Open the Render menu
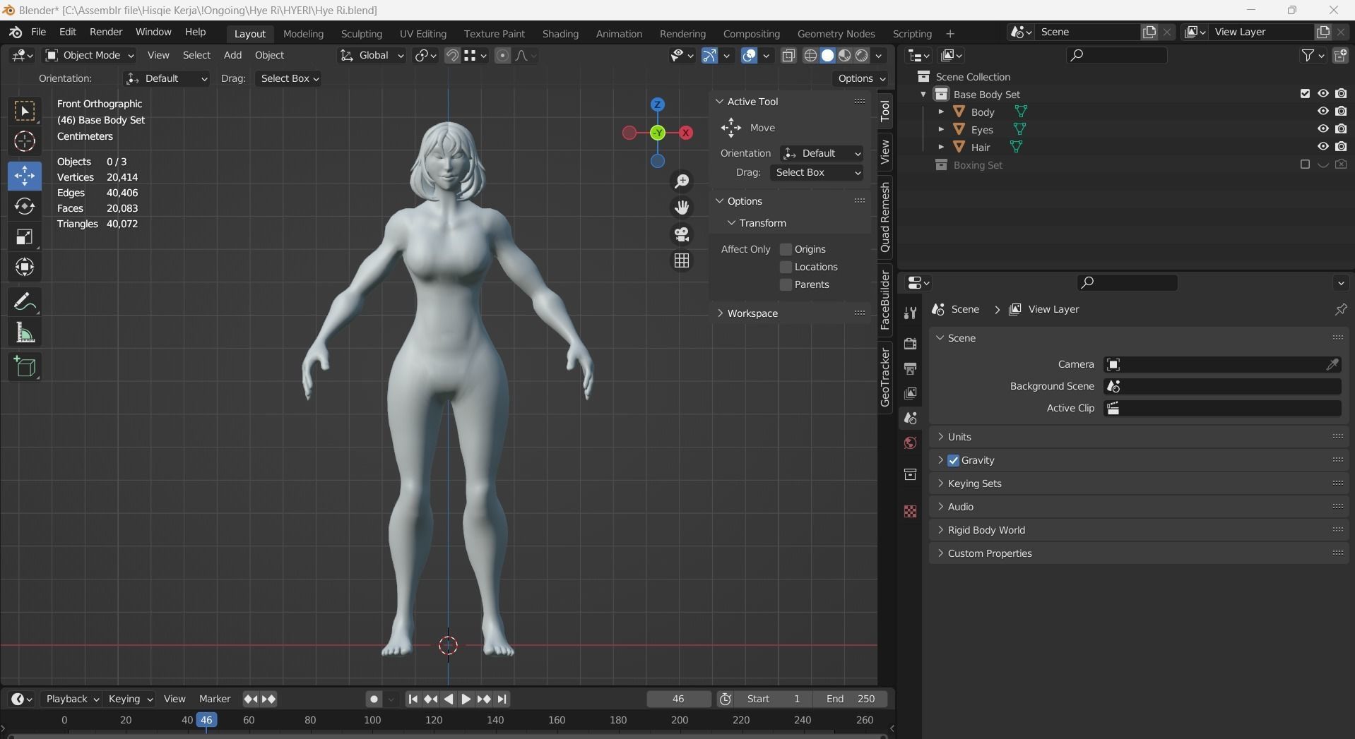Image resolution: width=1355 pixels, height=739 pixels. pyautogui.click(x=106, y=32)
